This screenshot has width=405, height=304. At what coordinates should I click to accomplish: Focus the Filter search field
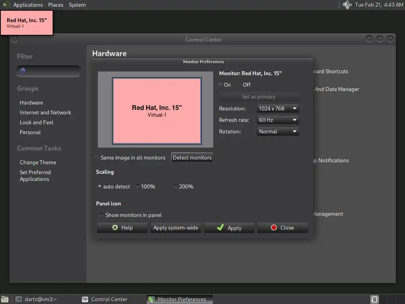pos(49,71)
